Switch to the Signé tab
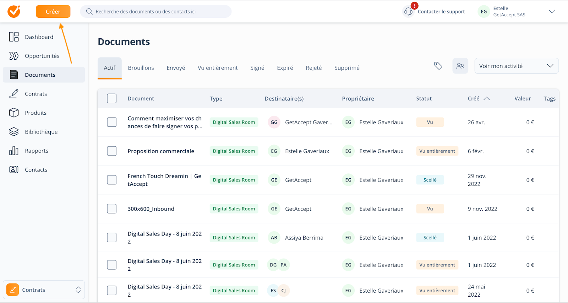This screenshot has height=303, width=568. tap(257, 68)
